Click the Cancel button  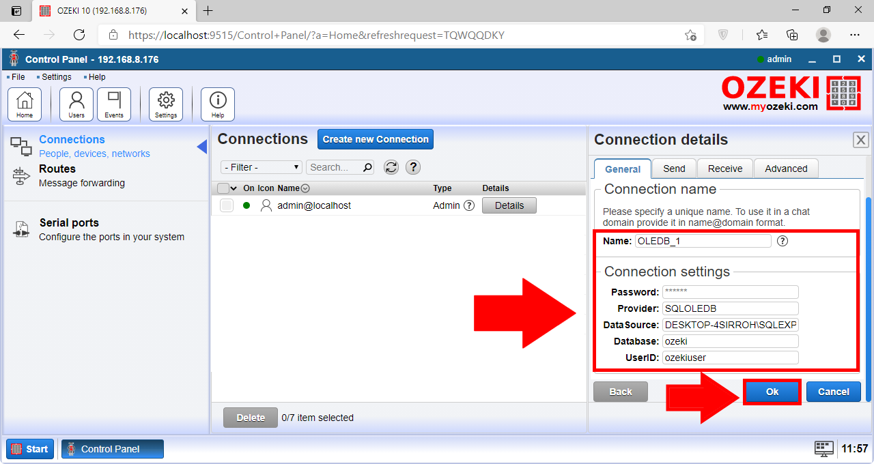tap(834, 392)
